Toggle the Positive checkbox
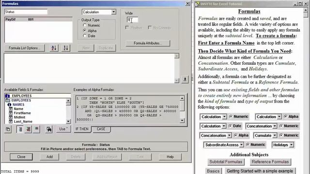The height and width of the screenshot is (174, 310). (127, 28)
